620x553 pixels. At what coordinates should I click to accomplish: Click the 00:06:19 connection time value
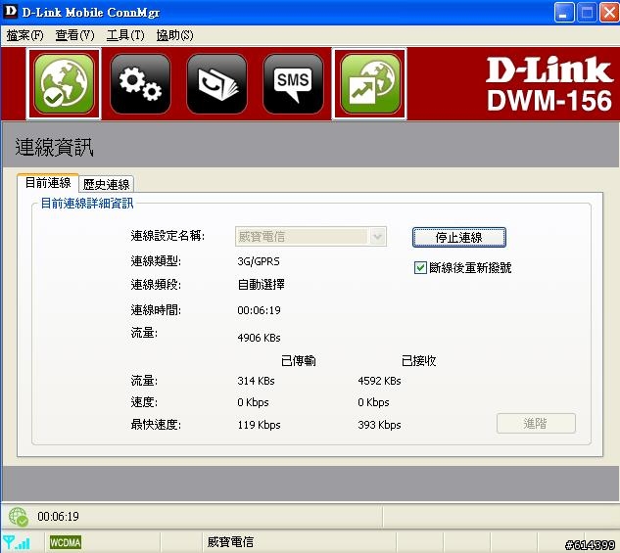coord(259,310)
